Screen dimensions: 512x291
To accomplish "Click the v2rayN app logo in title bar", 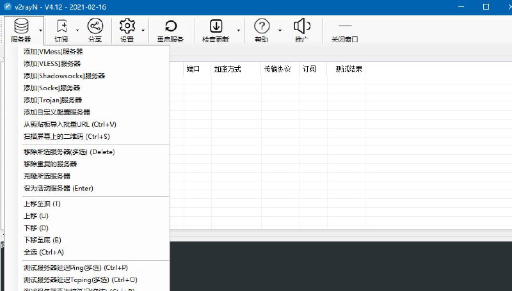I will tap(7, 6).
